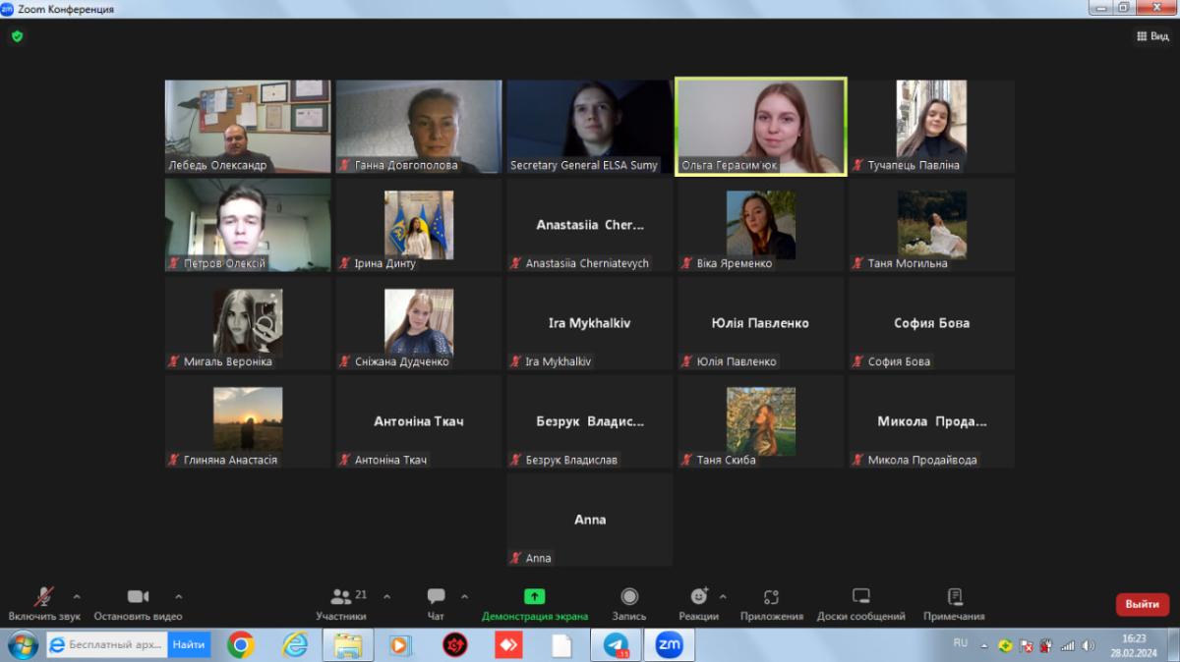This screenshot has width=1180, height=662.
Task: Open Windows Start menu
Action: tap(22, 645)
